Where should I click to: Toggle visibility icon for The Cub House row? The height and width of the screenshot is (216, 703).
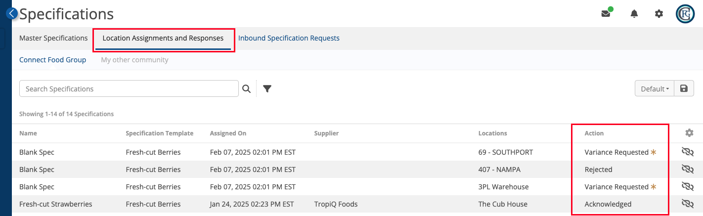[x=688, y=204]
